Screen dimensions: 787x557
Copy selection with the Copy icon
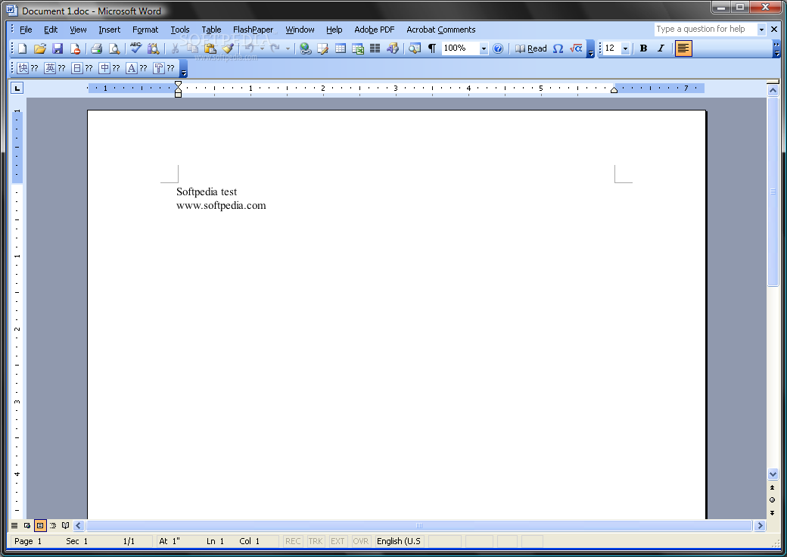coord(192,48)
